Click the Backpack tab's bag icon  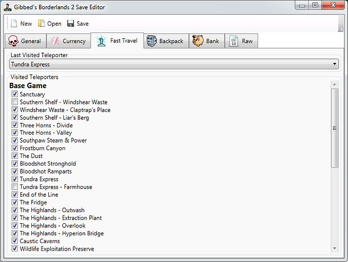151,41
